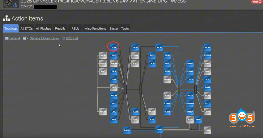
Task: Select the FFCM module node
Action: 114,96
